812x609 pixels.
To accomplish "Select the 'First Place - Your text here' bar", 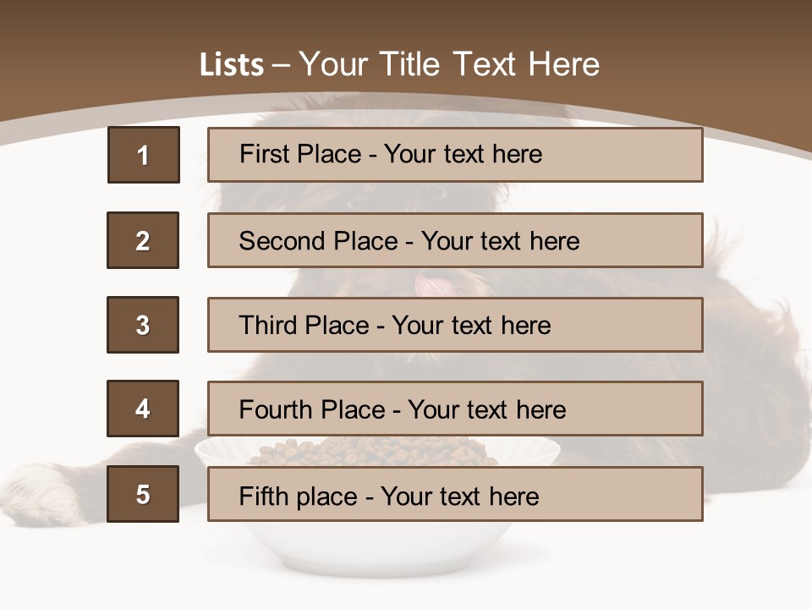I will tap(455, 155).
